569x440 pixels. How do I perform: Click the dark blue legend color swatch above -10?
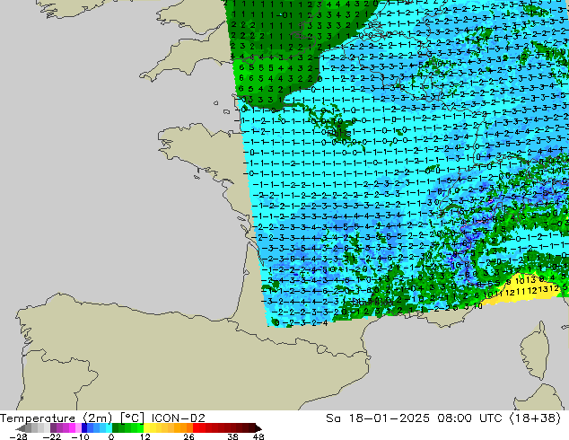(x=84, y=427)
